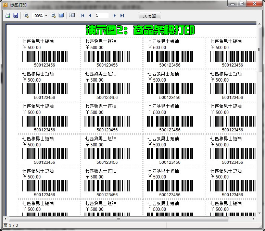Toggle full screen view icon
265x231 pixels.
point(61,15)
